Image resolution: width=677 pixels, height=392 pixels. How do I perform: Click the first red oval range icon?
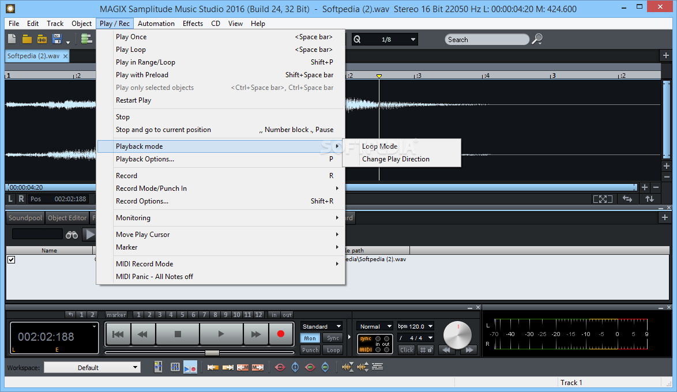(x=280, y=367)
